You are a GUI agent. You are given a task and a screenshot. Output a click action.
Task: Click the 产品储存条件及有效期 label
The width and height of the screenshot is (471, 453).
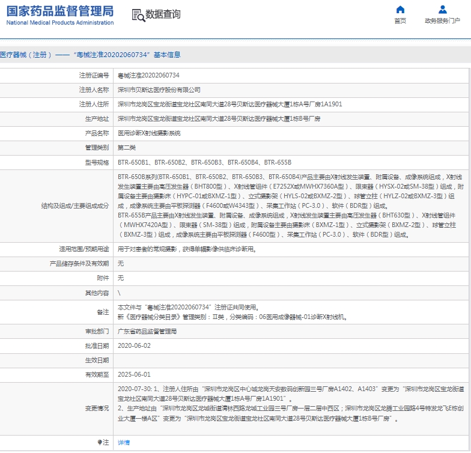tap(79, 263)
